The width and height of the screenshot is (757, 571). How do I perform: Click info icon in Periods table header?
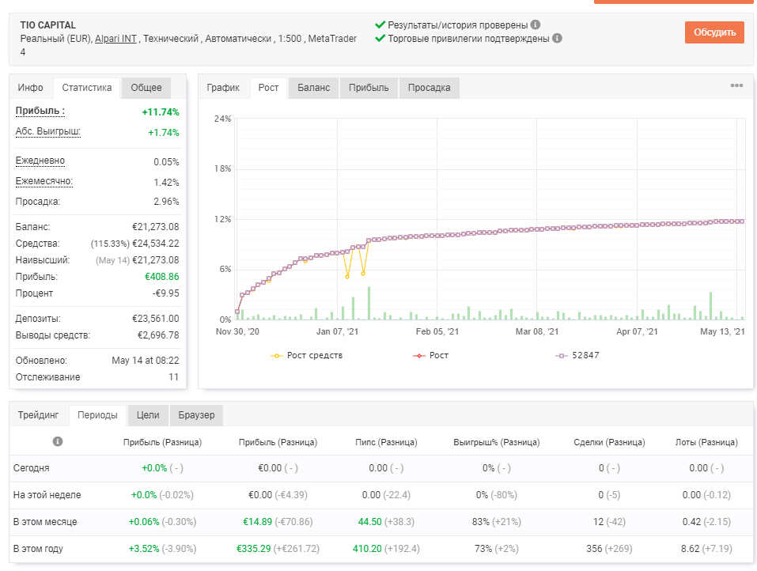(x=58, y=441)
